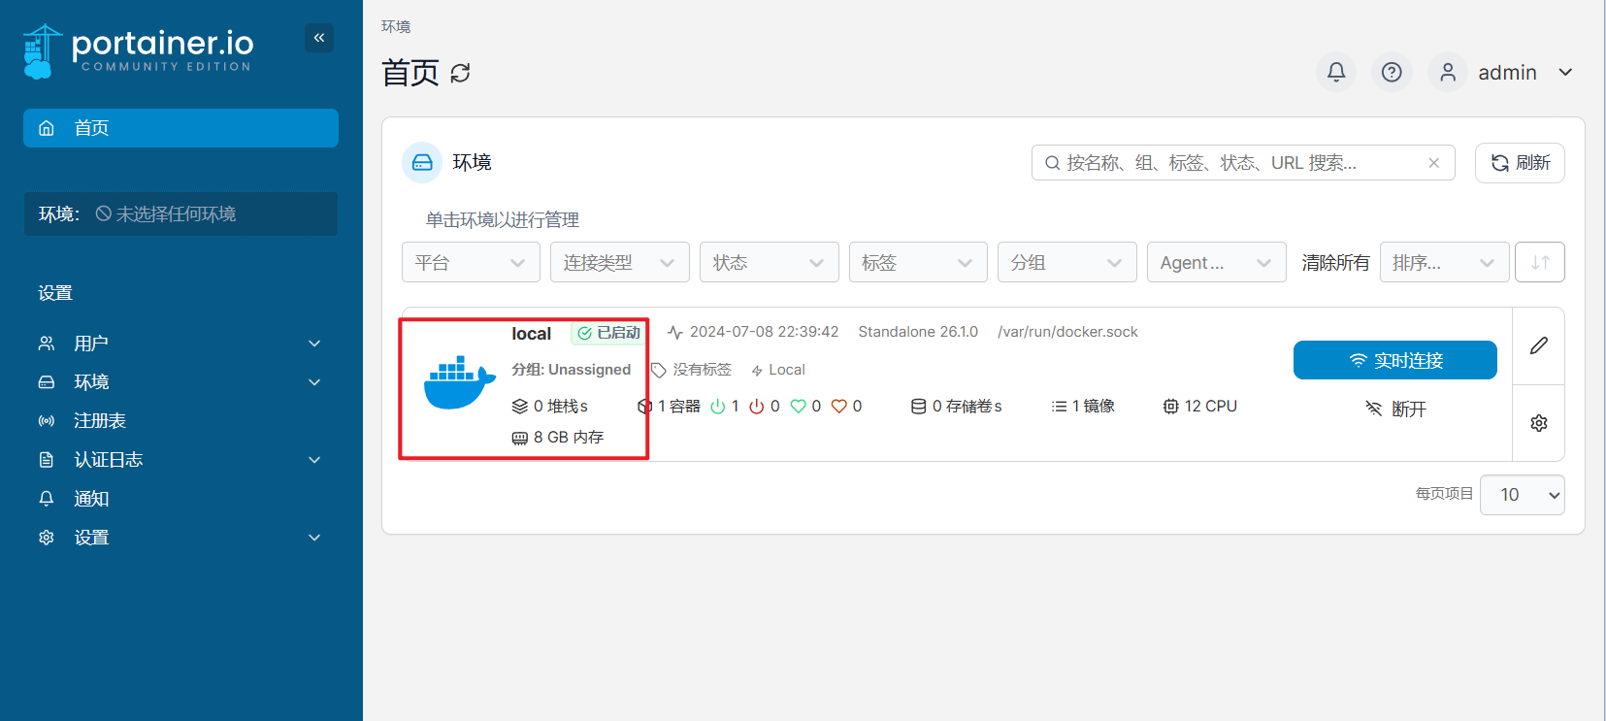1606x721 pixels.
Task: Open the 状态 filter dropdown
Action: pyautogui.click(x=770, y=262)
